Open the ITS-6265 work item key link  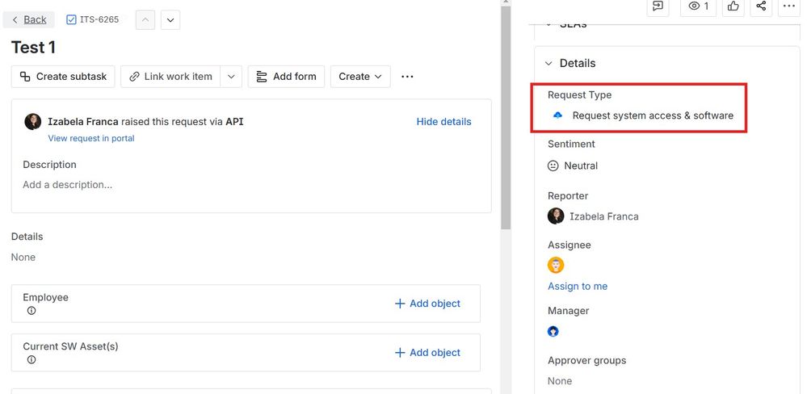point(99,19)
